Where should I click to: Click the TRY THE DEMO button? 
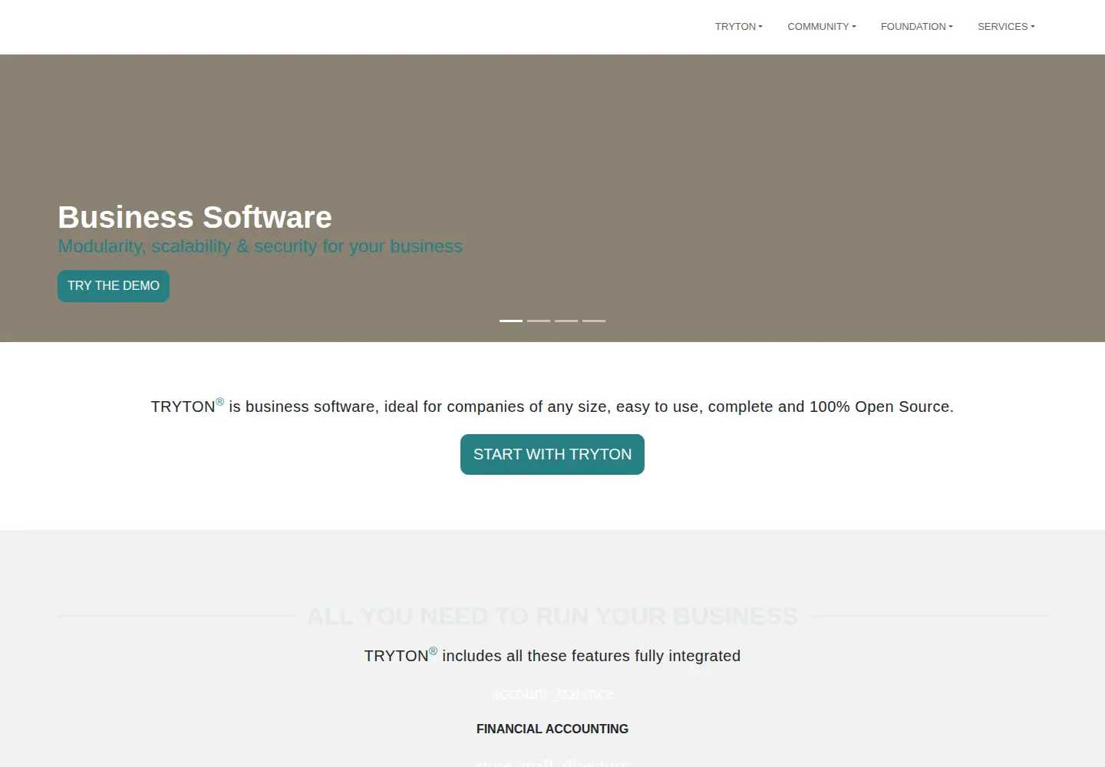[114, 286]
